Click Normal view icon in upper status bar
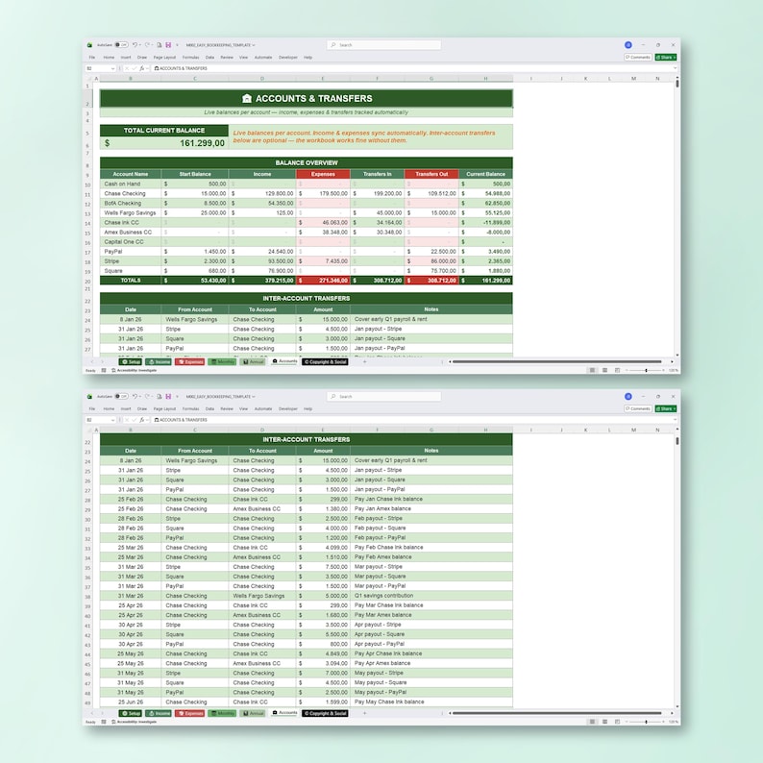 pos(592,370)
